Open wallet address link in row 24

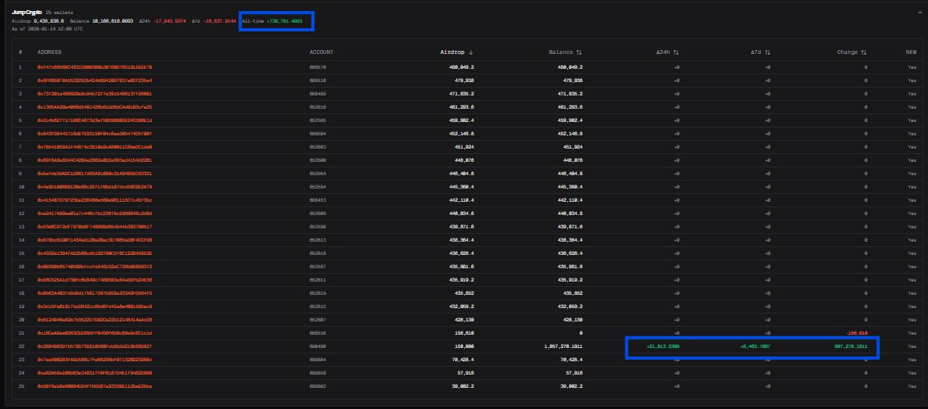pyautogui.click(x=95, y=373)
